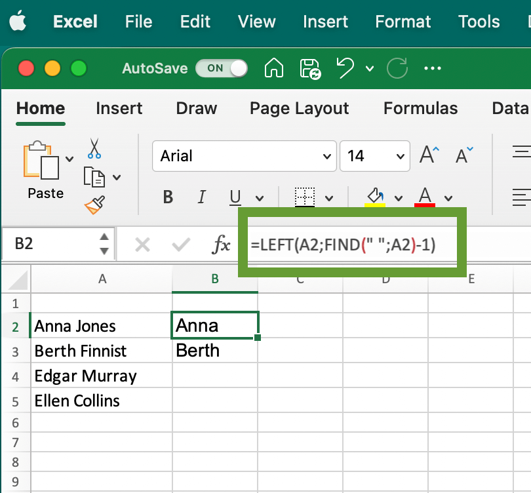Click the Home icon in title bar
This screenshot has width=531, height=493.
click(x=273, y=68)
